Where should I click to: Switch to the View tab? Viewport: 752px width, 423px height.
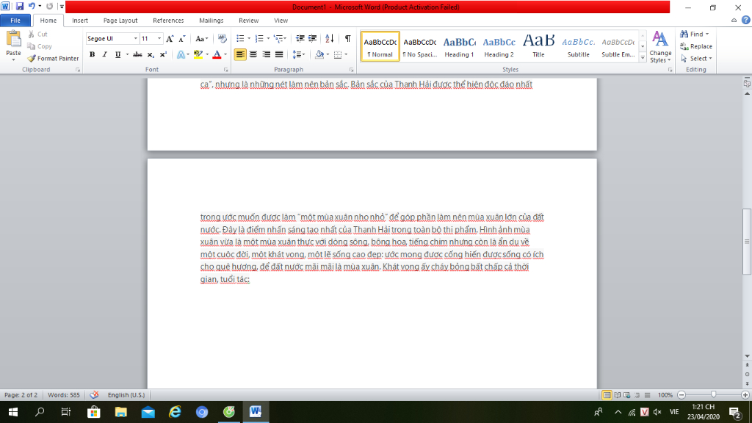[281, 20]
